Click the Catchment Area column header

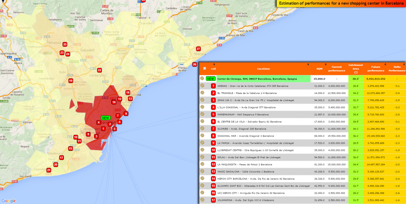click(x=356, y=69)
